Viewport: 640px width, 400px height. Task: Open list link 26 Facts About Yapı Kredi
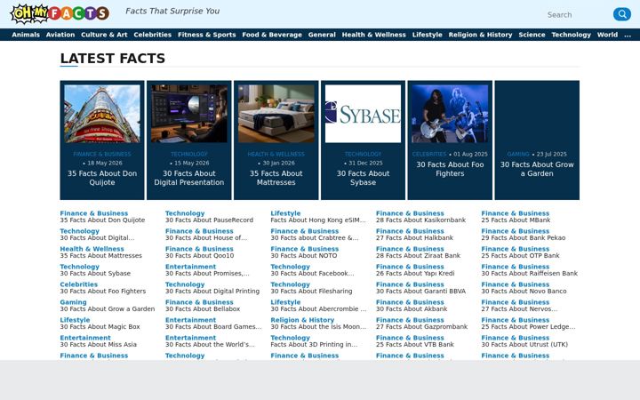pos(415,273)
